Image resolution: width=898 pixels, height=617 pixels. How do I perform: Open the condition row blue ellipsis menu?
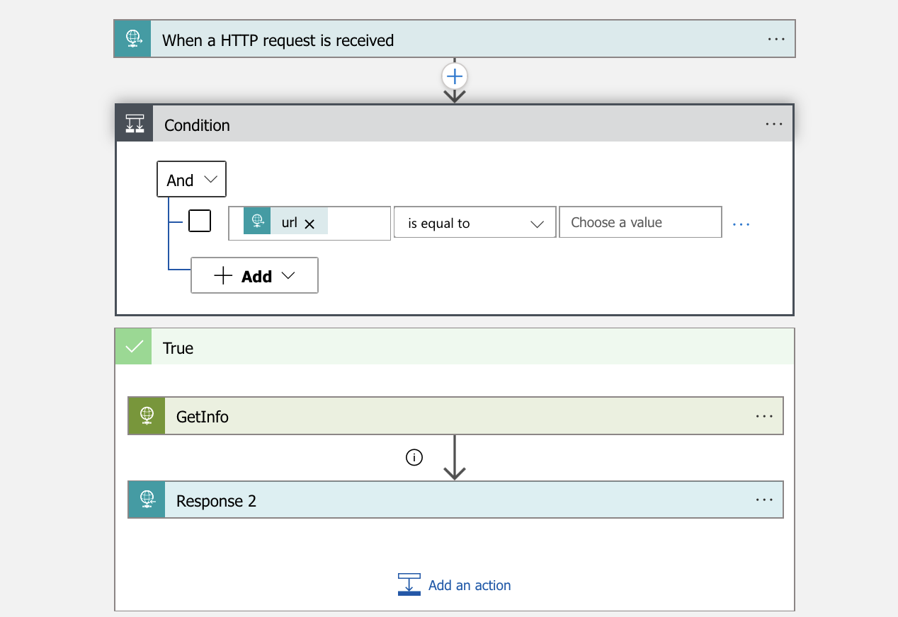click(x=741, y=224)
